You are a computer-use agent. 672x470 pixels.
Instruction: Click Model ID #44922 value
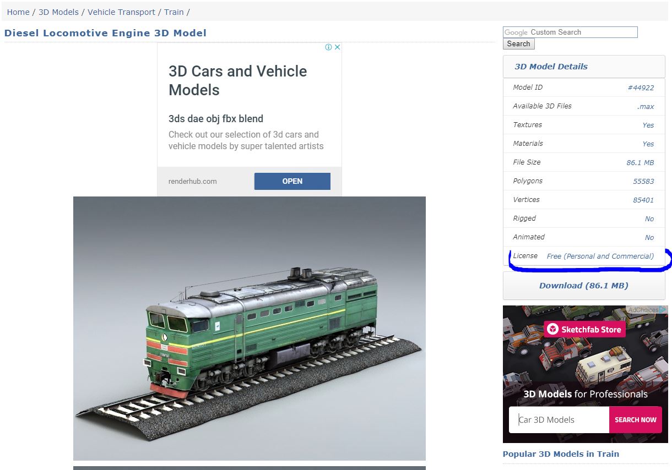click(641, 88)
